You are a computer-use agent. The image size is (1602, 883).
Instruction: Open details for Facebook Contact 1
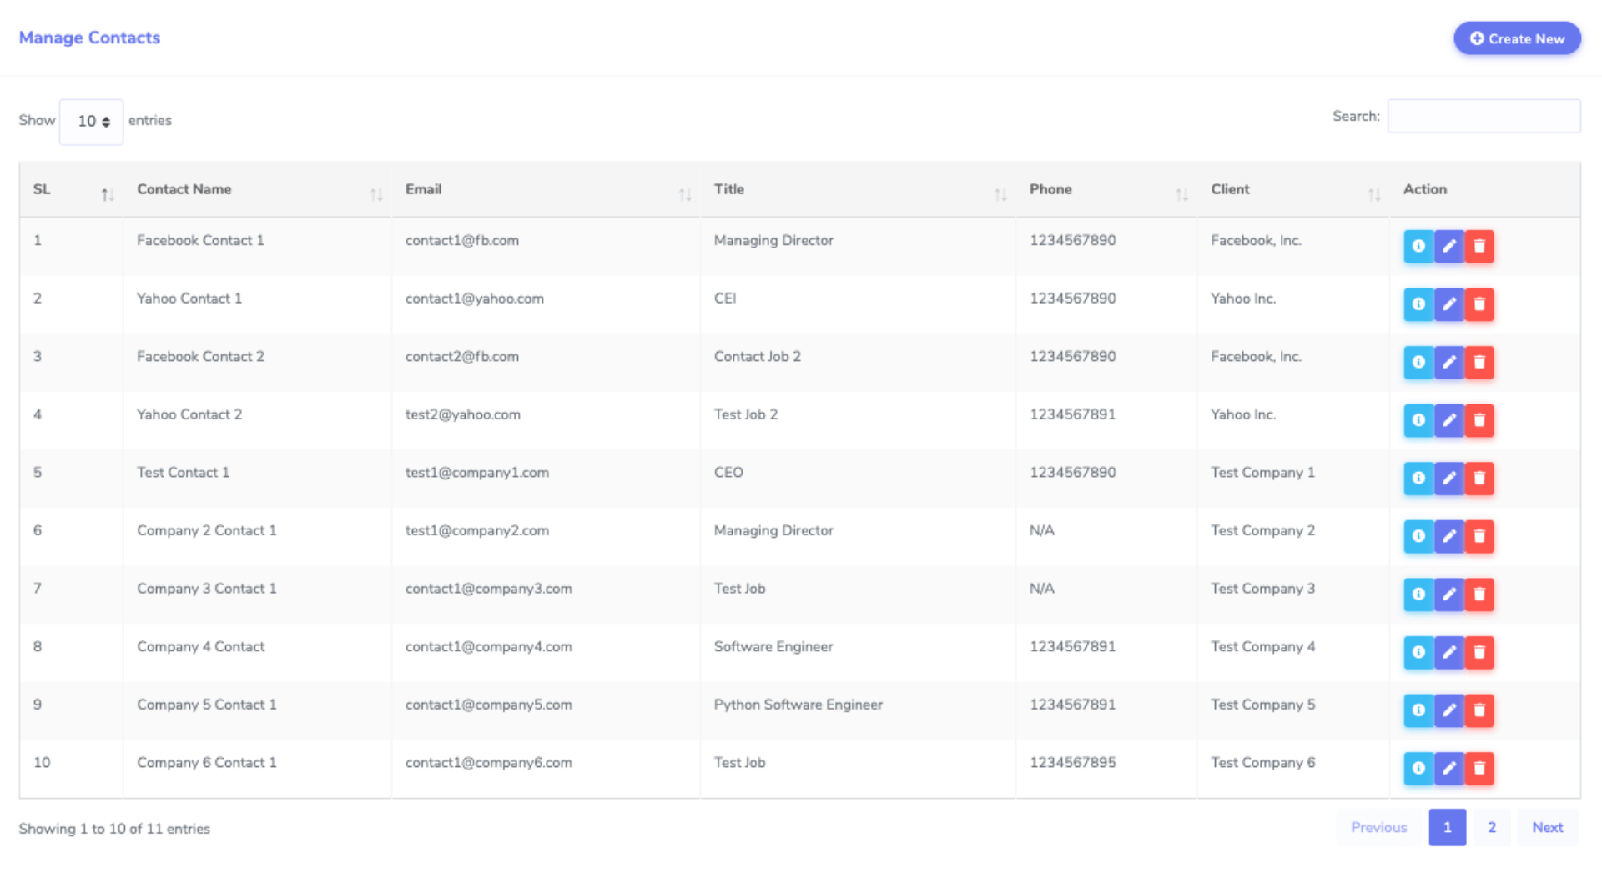click(1418, 246)
